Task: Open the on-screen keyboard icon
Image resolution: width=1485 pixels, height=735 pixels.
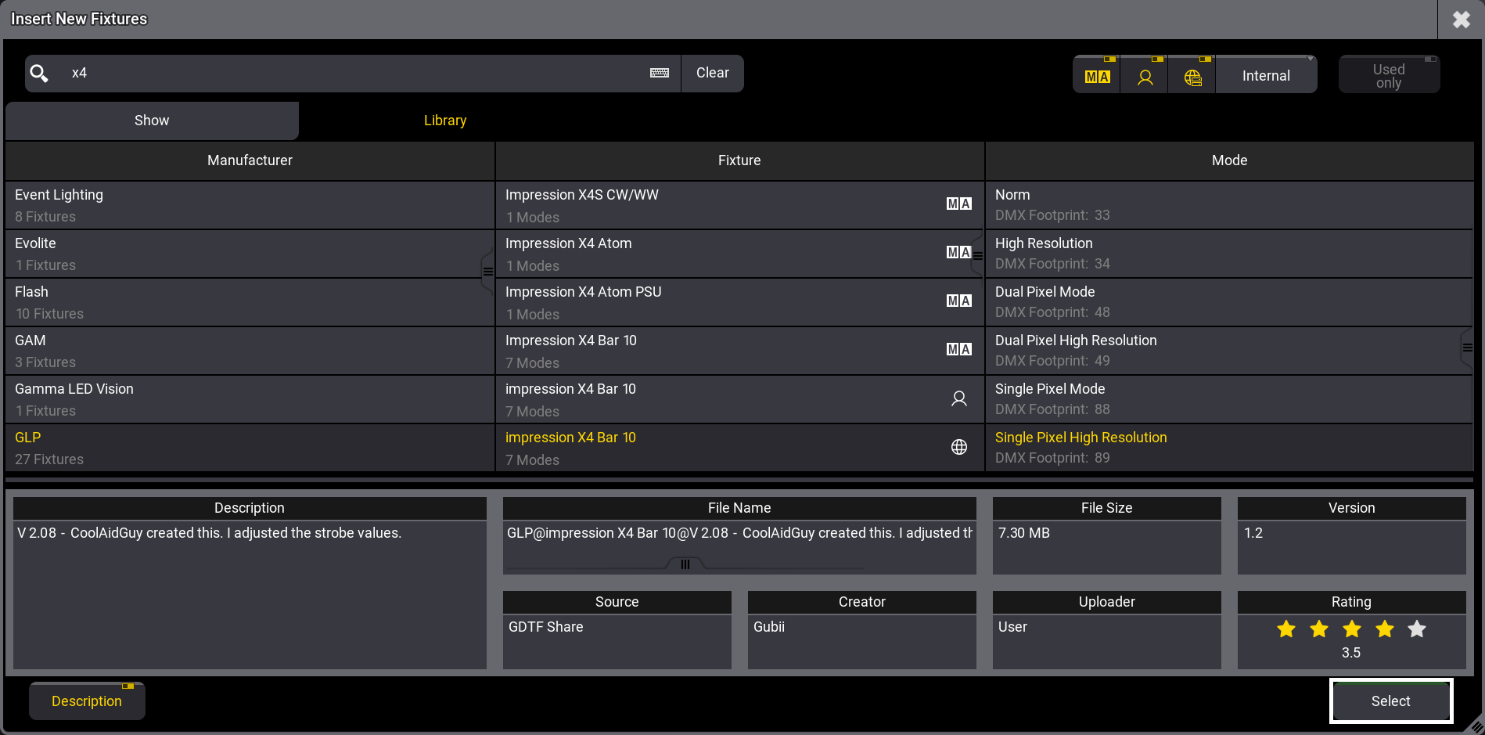Action: (660, 73)
